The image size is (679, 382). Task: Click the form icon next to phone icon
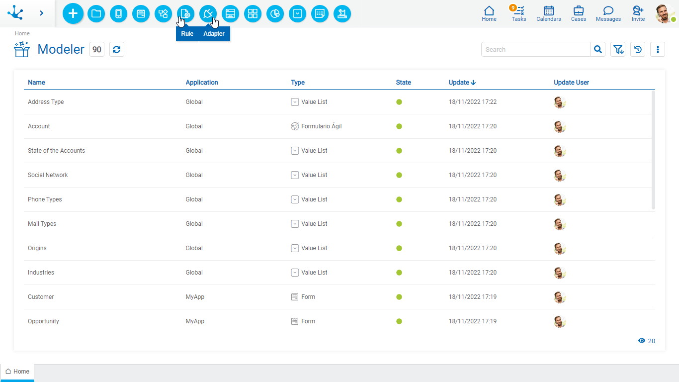coord(141,13)
